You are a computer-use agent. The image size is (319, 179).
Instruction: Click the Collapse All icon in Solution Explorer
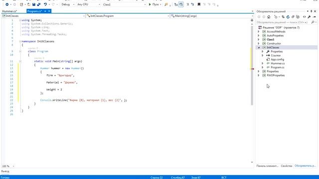pyautogui.click(x=293, y=17)
